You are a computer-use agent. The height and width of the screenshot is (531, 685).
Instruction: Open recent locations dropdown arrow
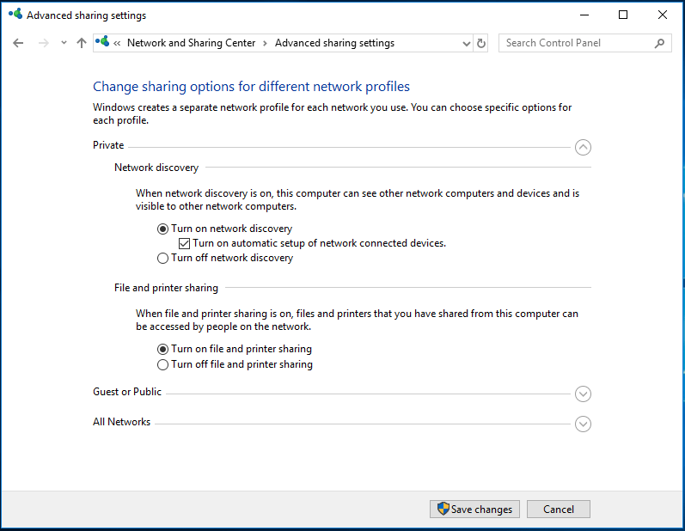point(64,43)
